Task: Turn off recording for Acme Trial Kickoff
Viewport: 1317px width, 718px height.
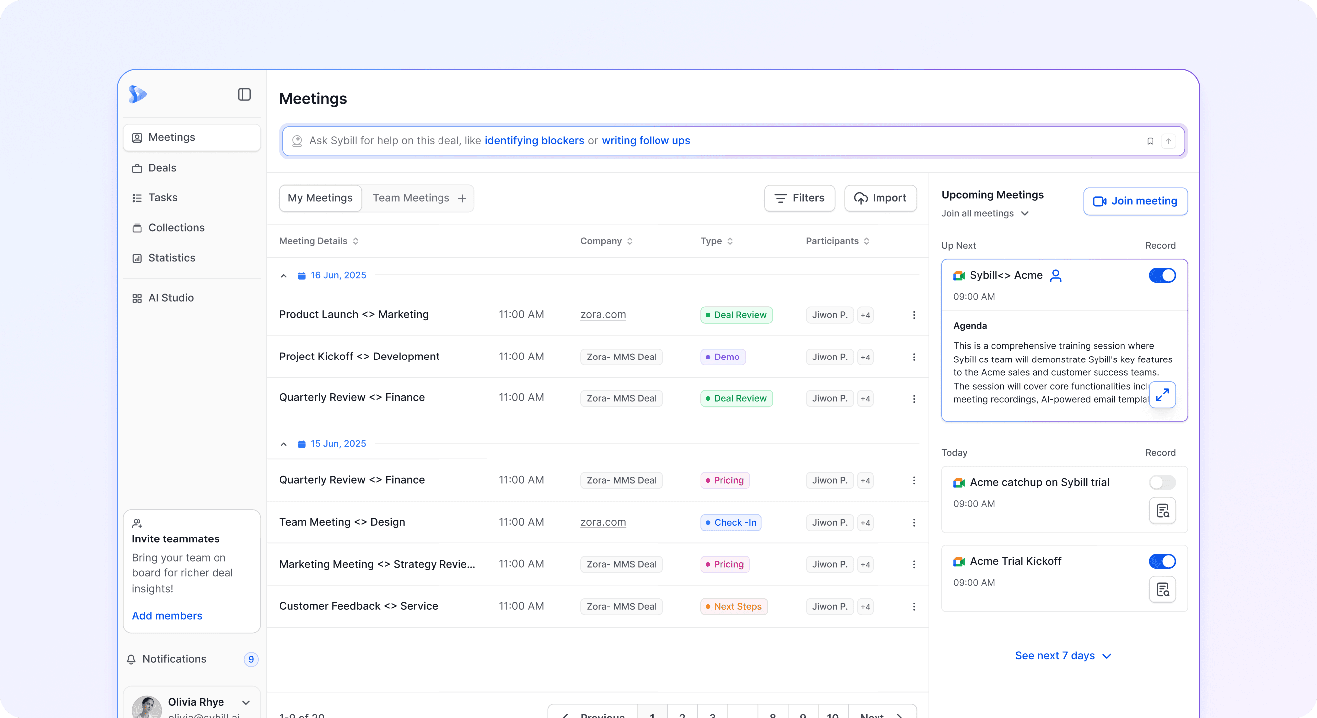Action: point(1162,561)
